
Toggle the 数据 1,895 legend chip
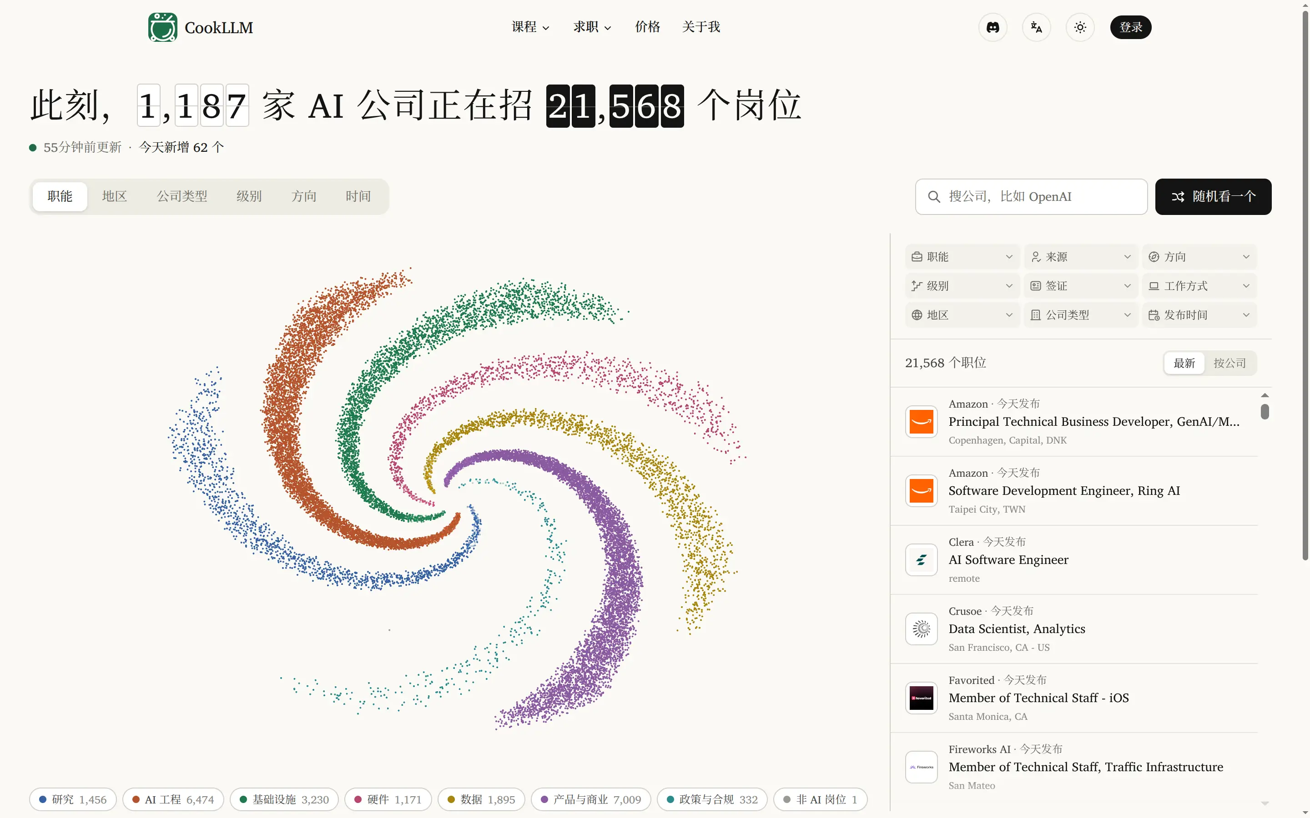click(481, 799)
